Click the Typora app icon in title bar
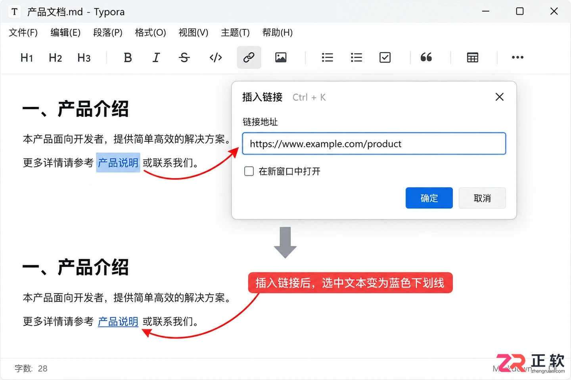 (x=15, y=11)
